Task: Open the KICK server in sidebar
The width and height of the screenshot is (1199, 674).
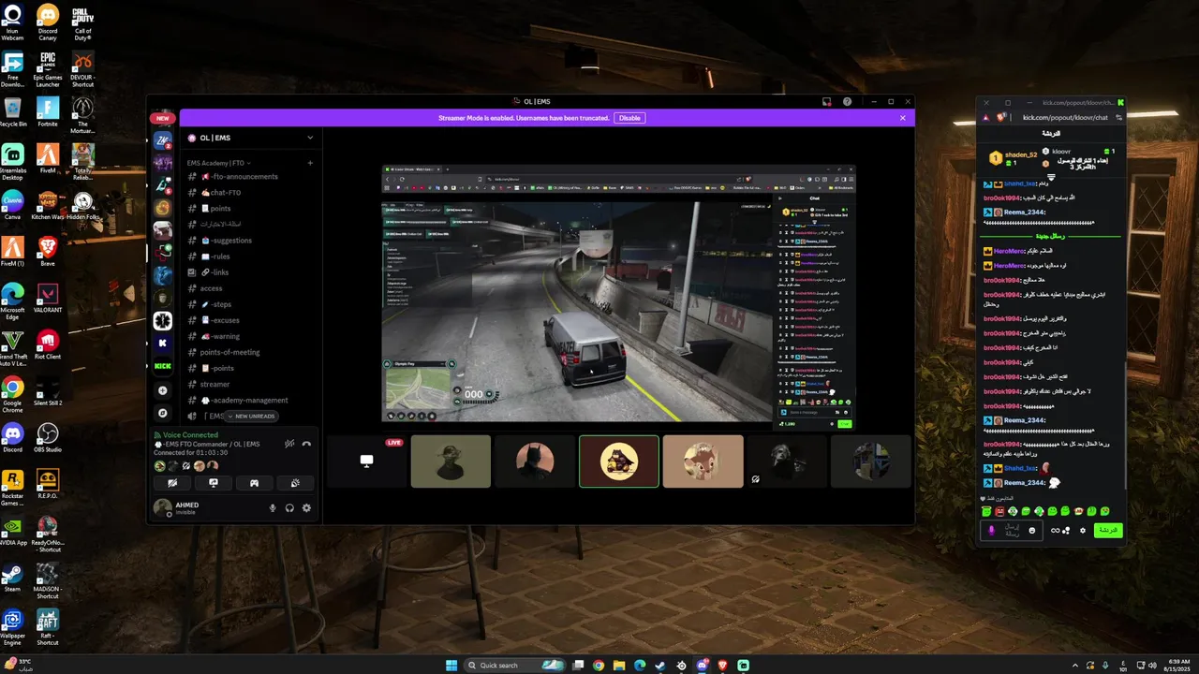Action: 163,366
